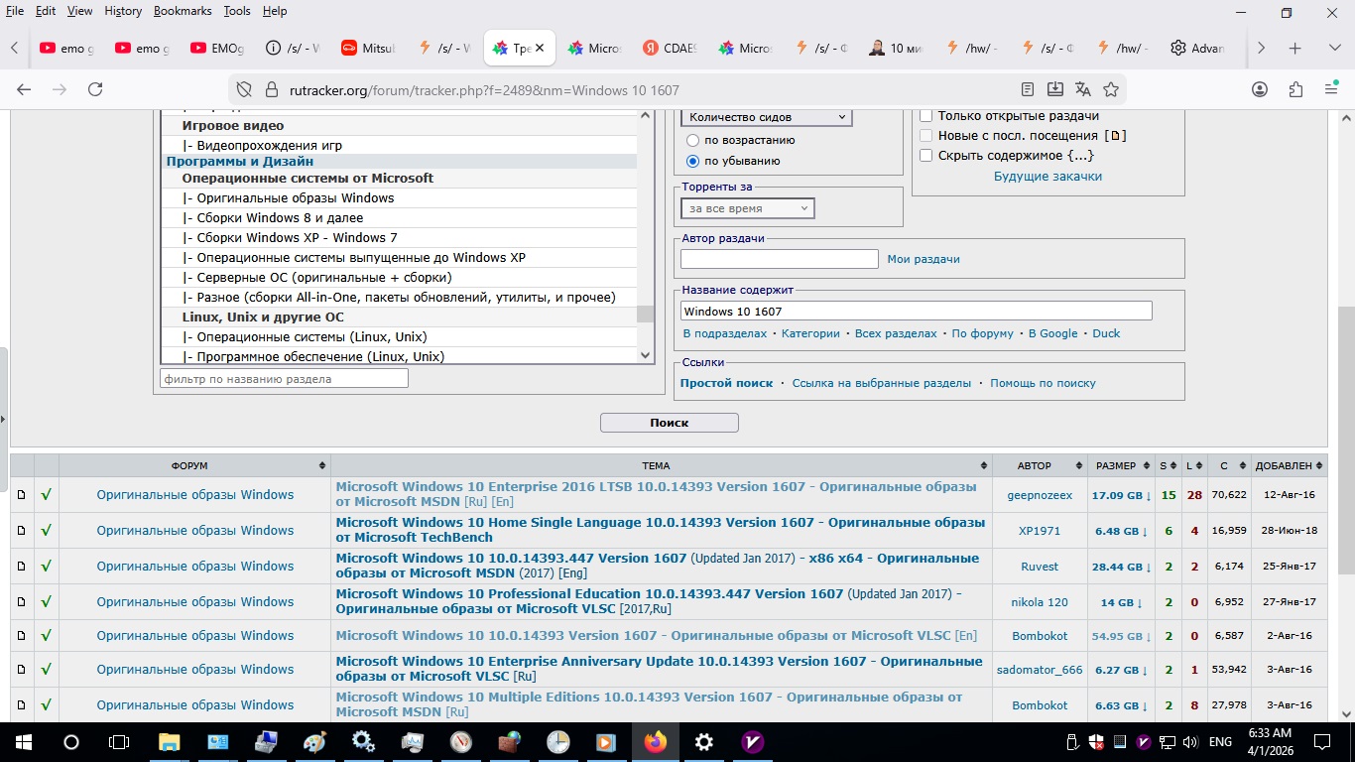Open author profile sadomator_666
1355x762 pixels.
tap(1040, 670)
